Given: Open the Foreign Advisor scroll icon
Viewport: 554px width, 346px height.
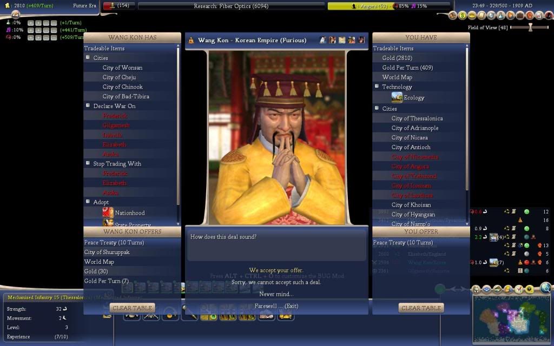Looking at the screenshot, I should click(x=482, y=16).
